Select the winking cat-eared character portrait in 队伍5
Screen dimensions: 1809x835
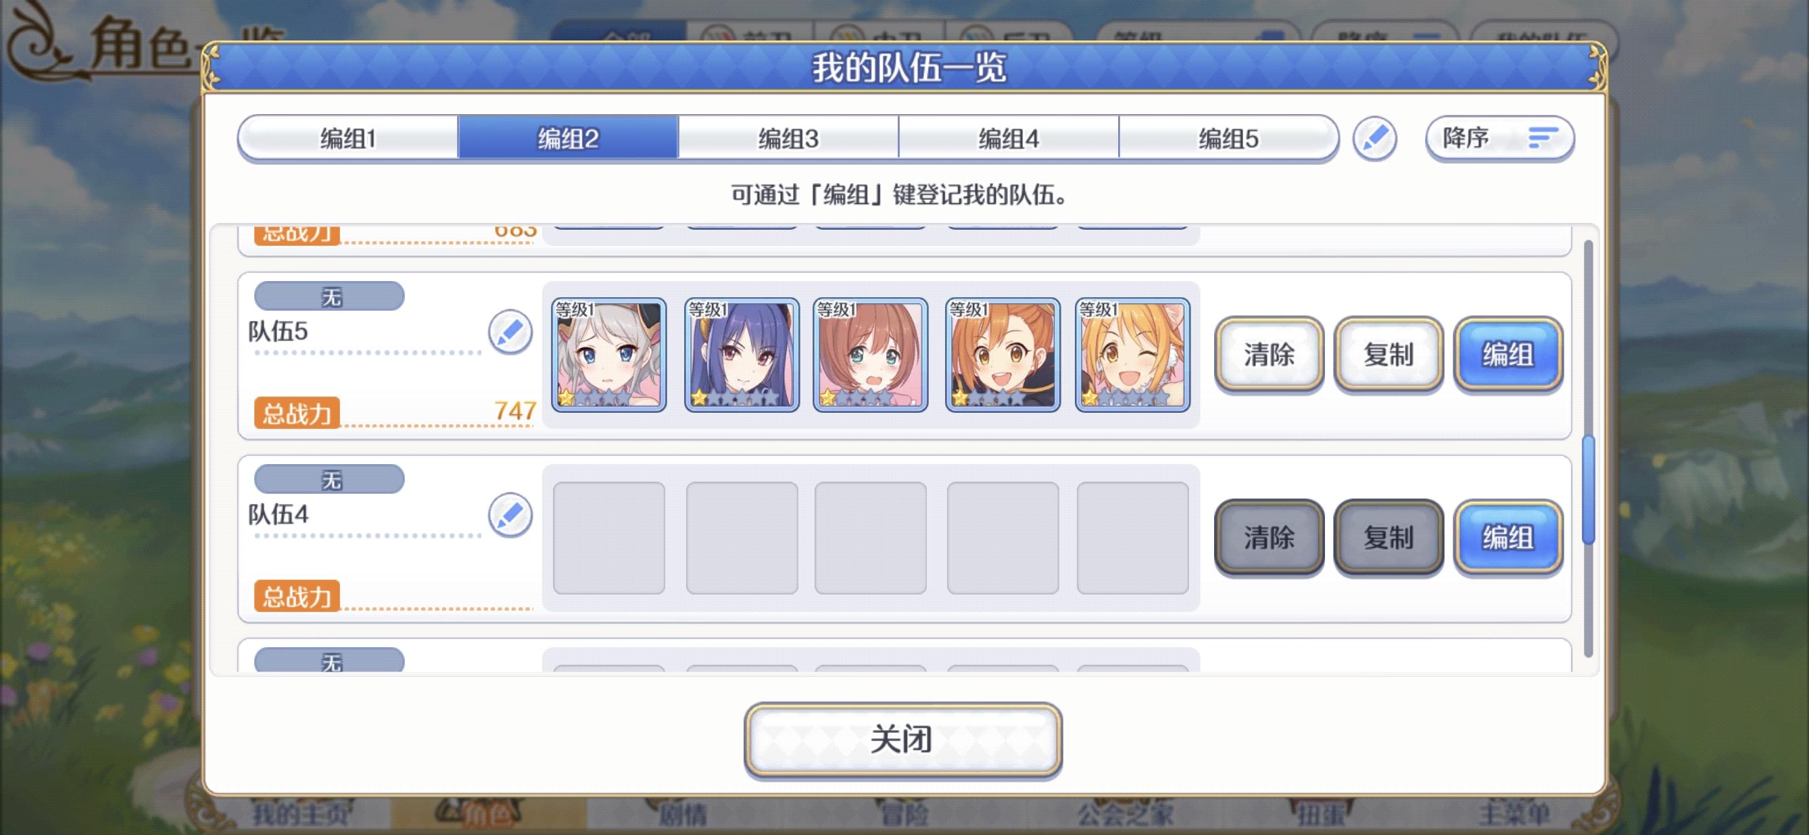1132,355
